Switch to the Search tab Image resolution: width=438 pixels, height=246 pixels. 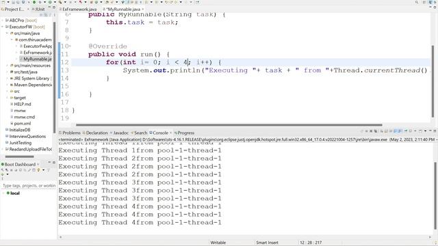pos(139,133)
